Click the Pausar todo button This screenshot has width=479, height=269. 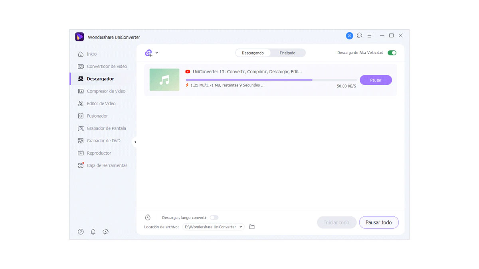[x=378, y=222]
